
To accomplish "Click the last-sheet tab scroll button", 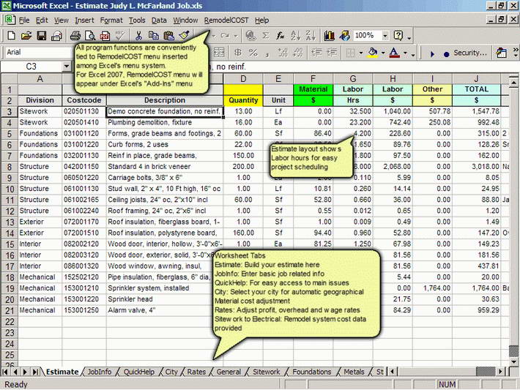I will [x=35, y=372].
